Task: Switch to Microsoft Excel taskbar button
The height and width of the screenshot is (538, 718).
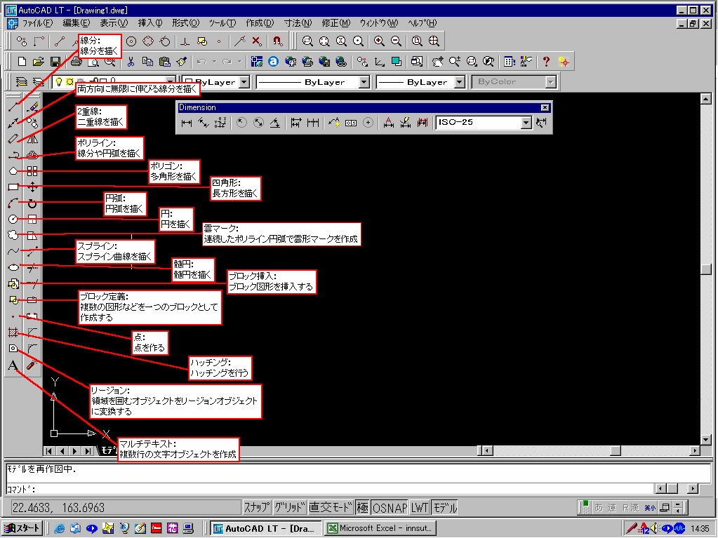Action: 380,528
